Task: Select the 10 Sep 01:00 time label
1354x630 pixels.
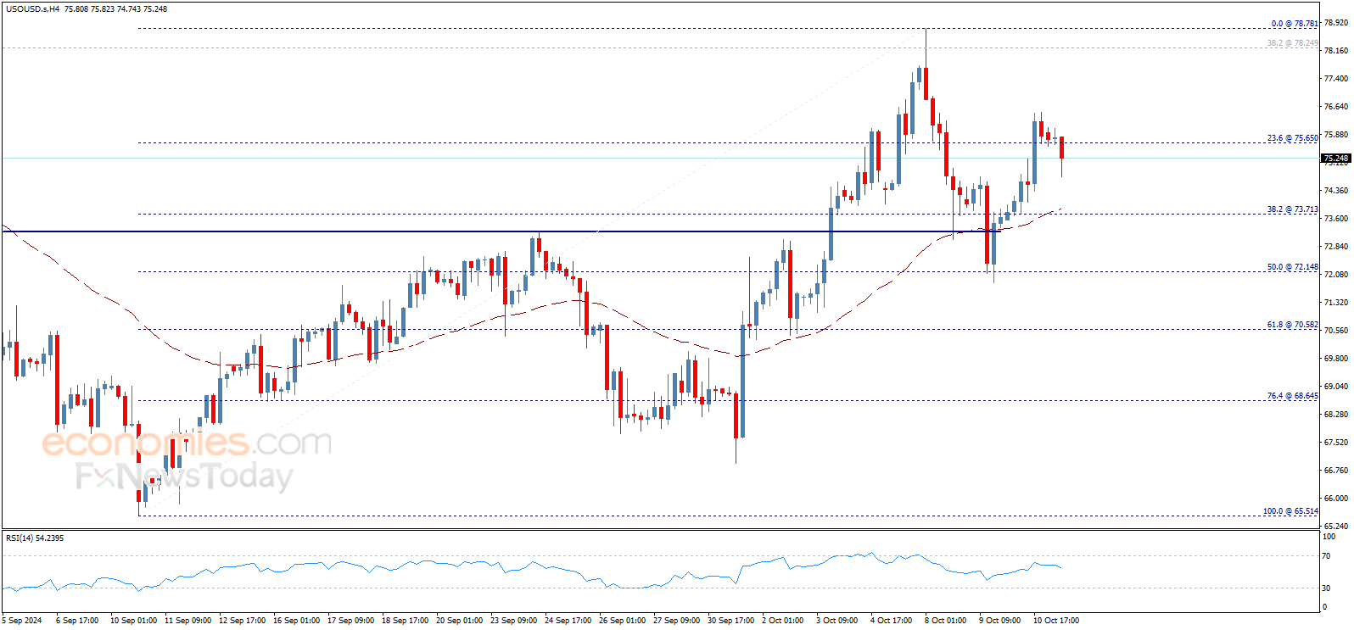Action: [x=133, y=621]
